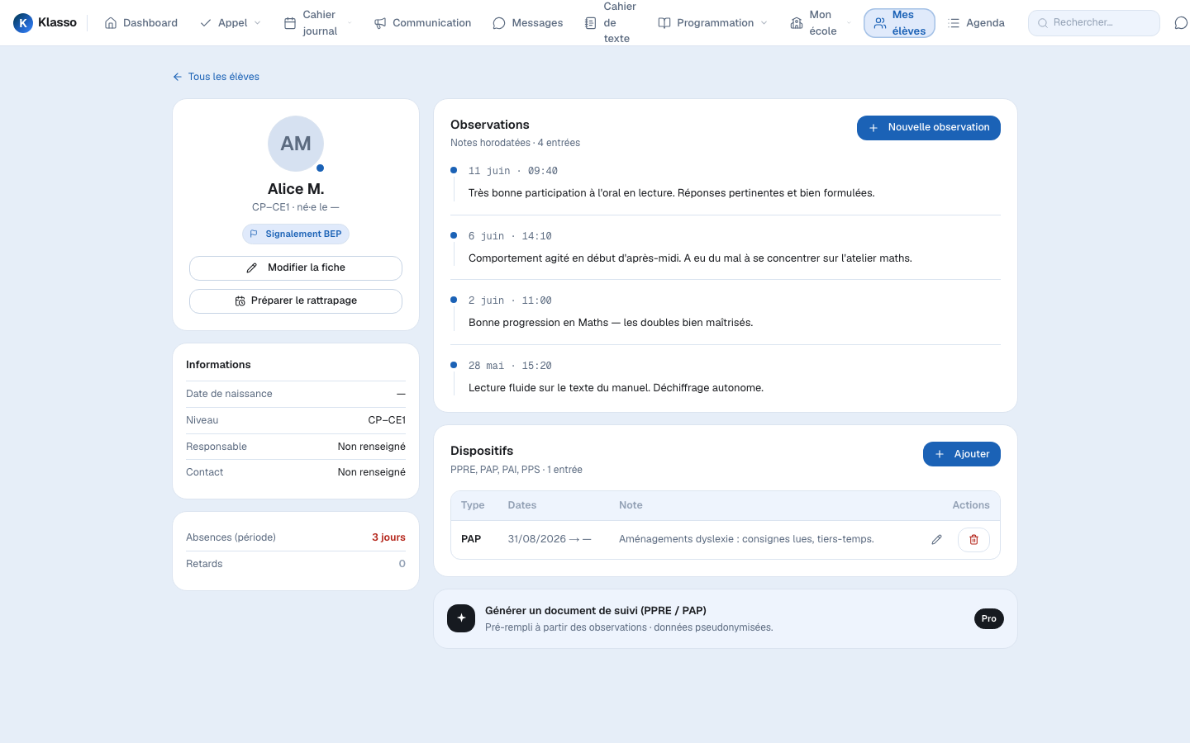
Task: Click the Modifier la fiche button
Action: tap(296, 268)
